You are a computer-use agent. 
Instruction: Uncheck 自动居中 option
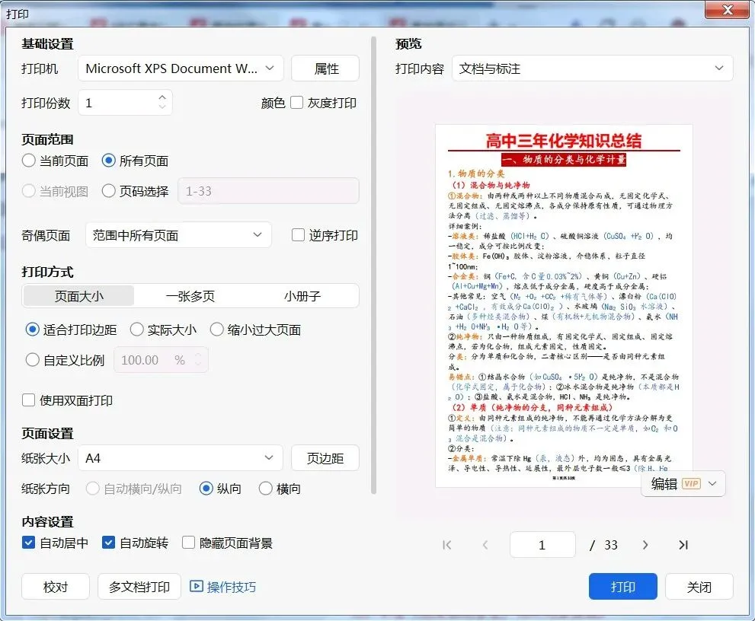(x=28, y=543)
